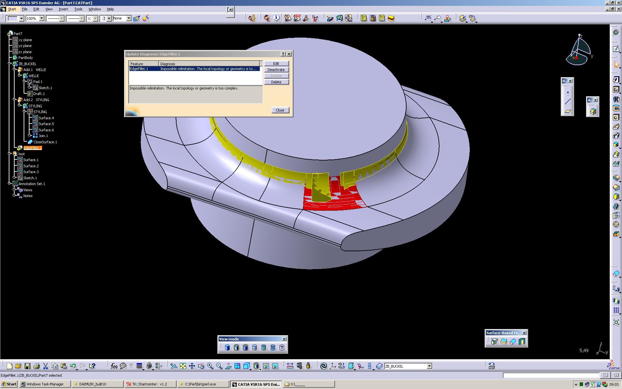Click Delete in Update Diagnosis dialog

[x=276, y=82]
